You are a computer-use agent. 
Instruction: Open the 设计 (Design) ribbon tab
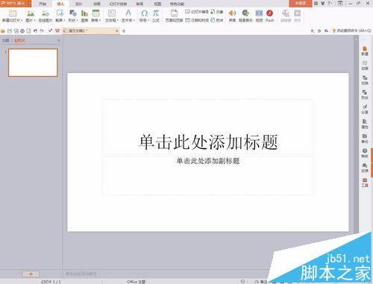point(78,4)
